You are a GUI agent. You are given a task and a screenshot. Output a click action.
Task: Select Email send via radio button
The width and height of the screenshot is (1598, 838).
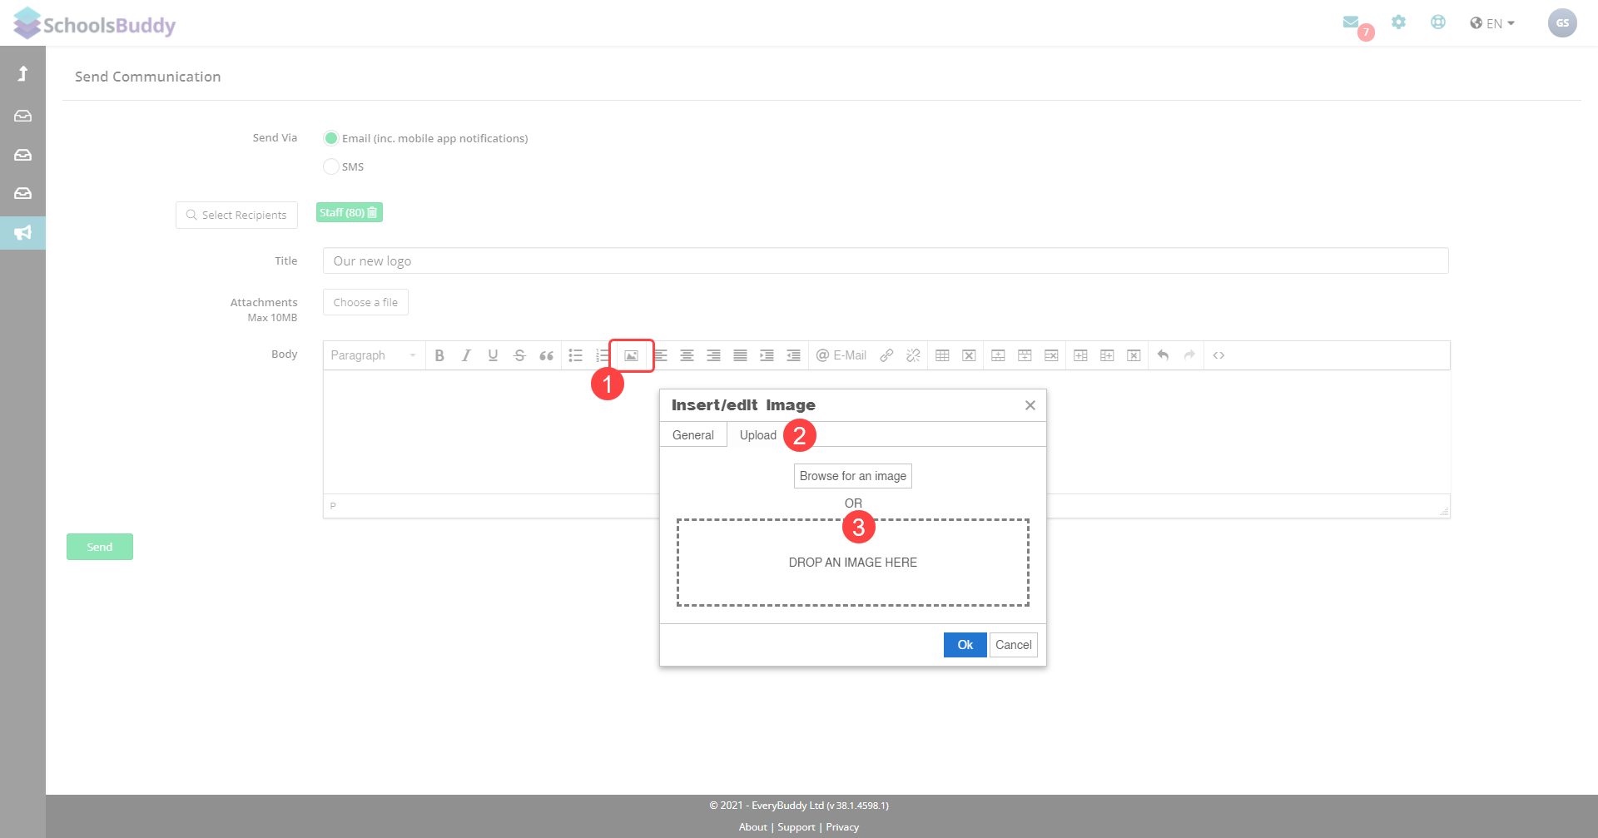331,138
